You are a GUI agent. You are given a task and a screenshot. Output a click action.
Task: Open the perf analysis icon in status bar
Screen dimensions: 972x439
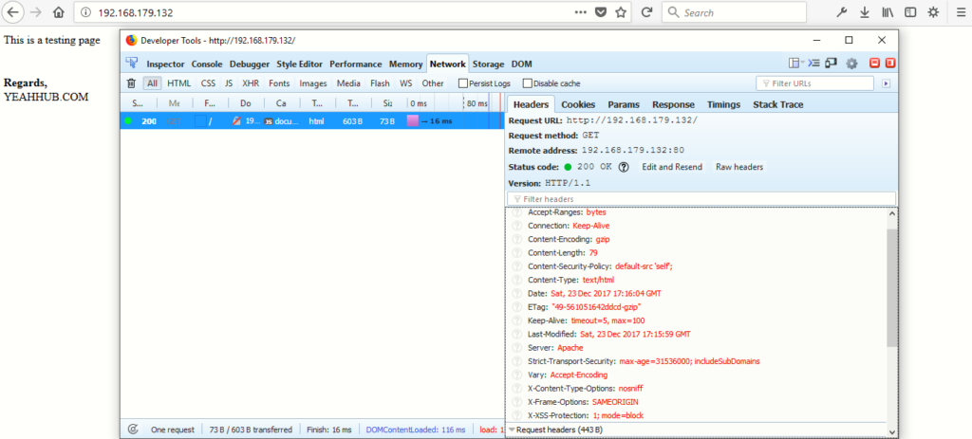pos(133,430)
